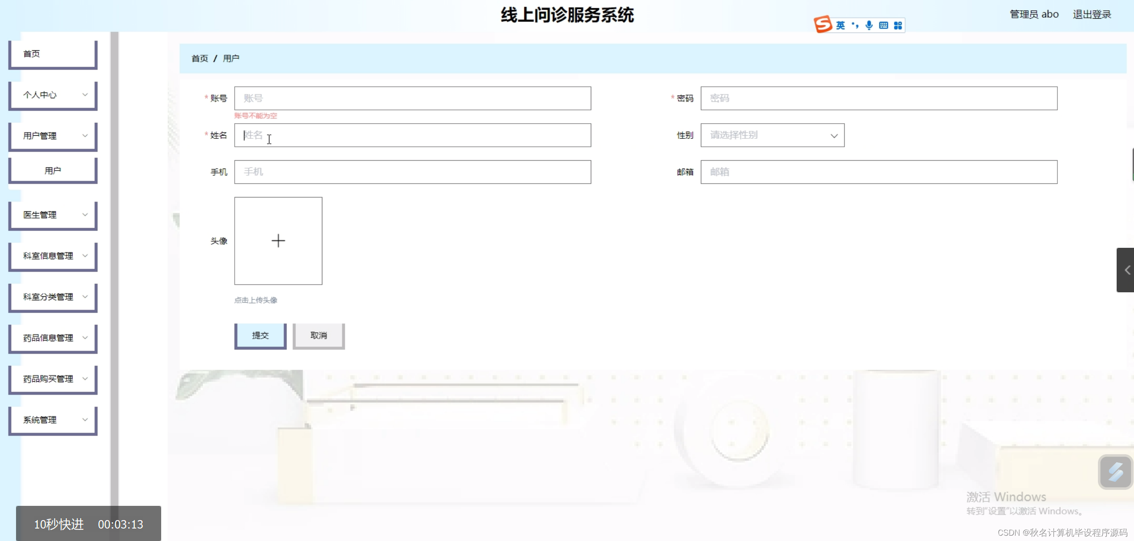Click the 取消 cancel button

click(319, 335)
